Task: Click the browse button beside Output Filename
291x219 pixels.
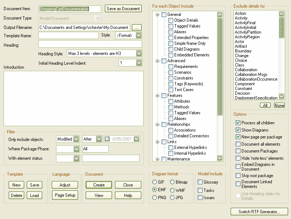Action: [x=137, y=27]
